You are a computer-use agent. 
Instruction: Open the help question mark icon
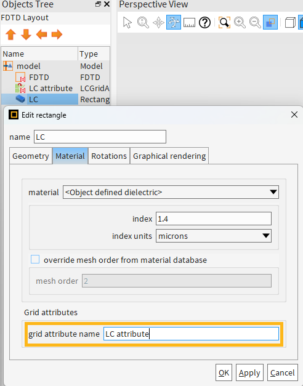204,22
